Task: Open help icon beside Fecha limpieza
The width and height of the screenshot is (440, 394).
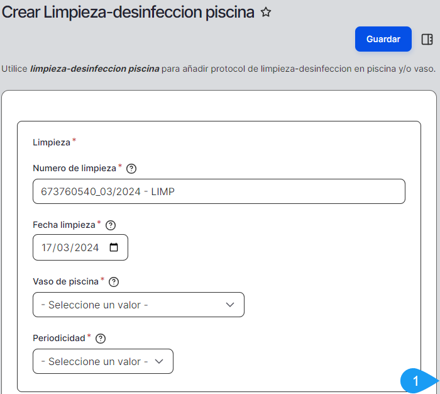Action: (x=111, y=225)
